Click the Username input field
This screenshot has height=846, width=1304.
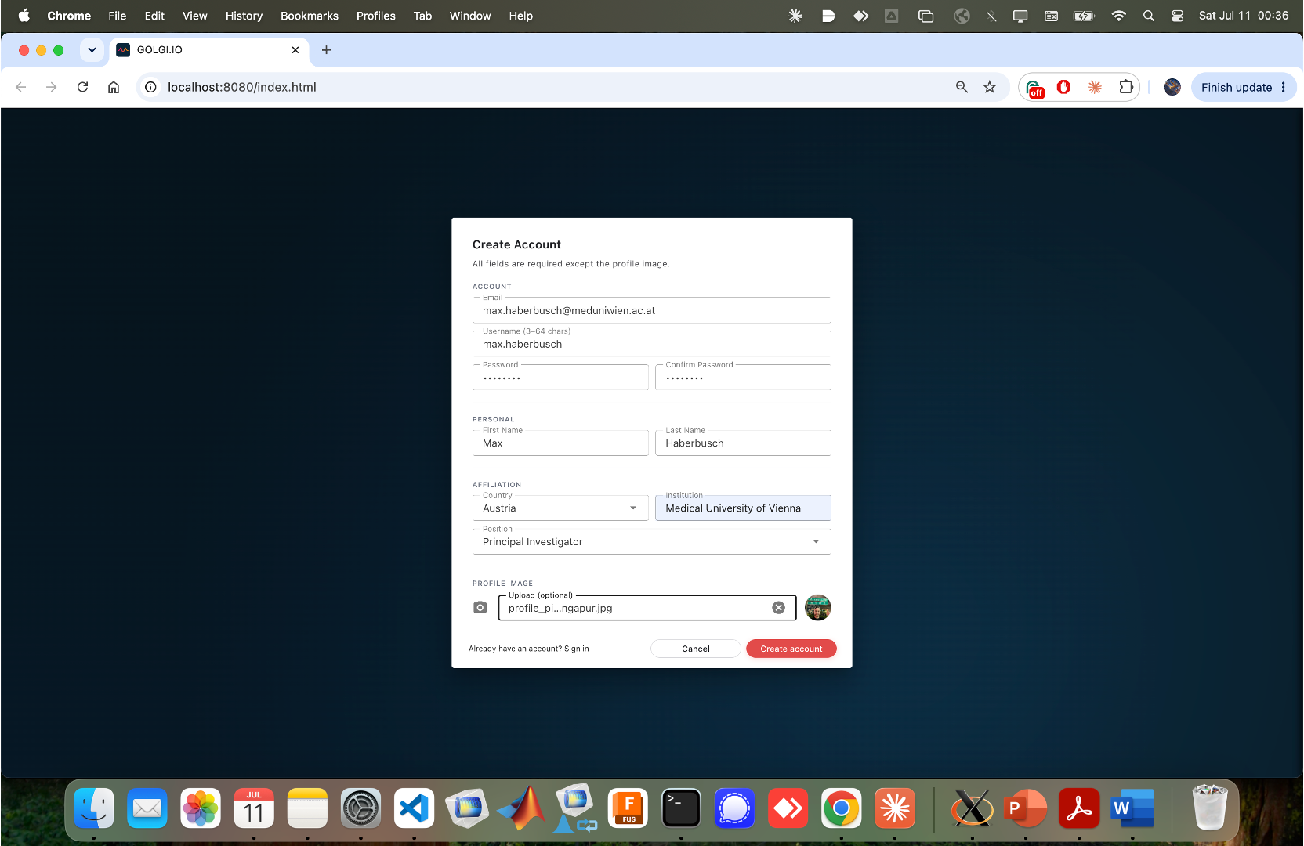[651, 344]
